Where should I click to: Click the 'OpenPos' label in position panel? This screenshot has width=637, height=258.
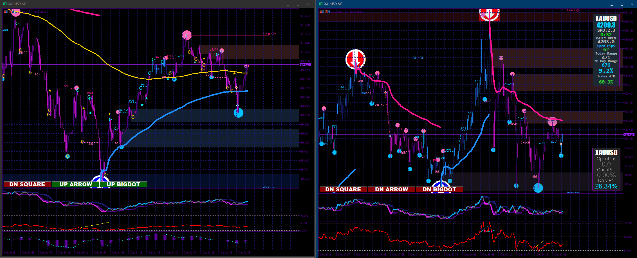[606, 170]
